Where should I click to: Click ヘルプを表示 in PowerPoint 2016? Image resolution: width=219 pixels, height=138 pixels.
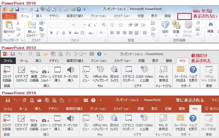[x=193, y=123]
